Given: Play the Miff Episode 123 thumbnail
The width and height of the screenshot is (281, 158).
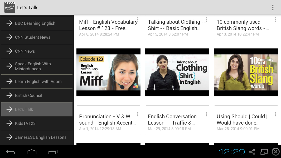Looking at the screenshot, I should coord(108,72).
